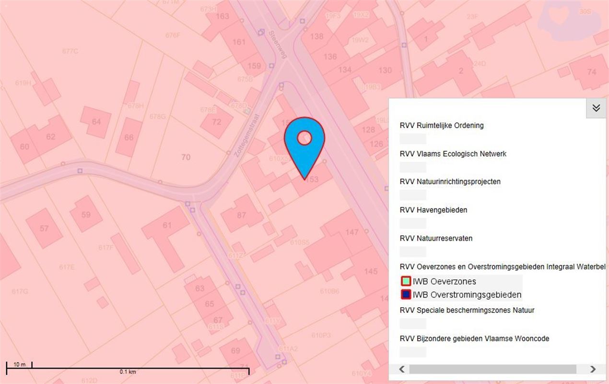This screenshot has height=384, width=609.
Task: Select the RVV Vlaams Ecologisch Netwerk entry
Action: click(453, 154)
